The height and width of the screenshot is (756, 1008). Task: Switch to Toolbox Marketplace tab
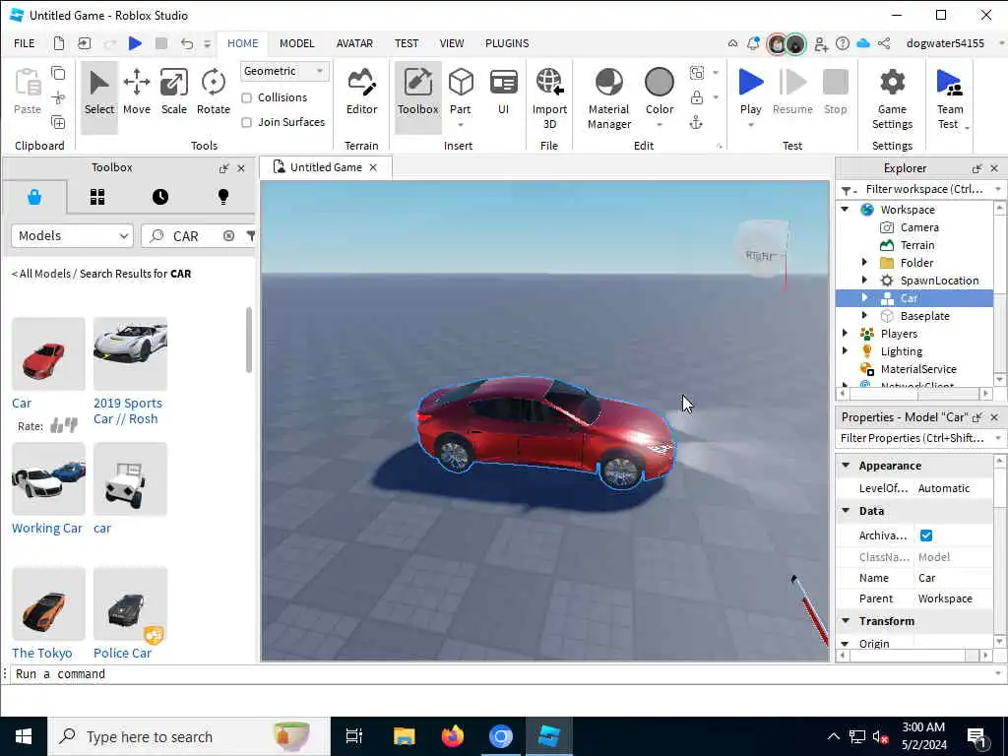tap(34, 197)
